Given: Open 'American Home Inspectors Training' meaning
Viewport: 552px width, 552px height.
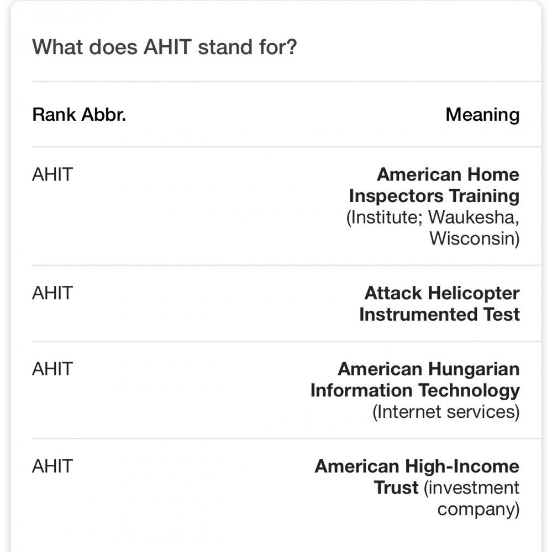Looking at the screenshot, I should pos(434,185).
